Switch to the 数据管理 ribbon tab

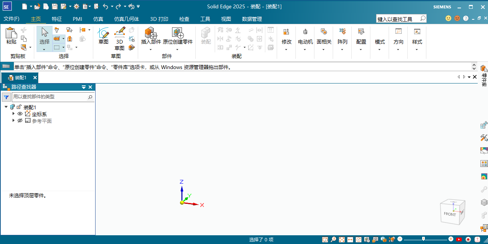tap(252, 19)
